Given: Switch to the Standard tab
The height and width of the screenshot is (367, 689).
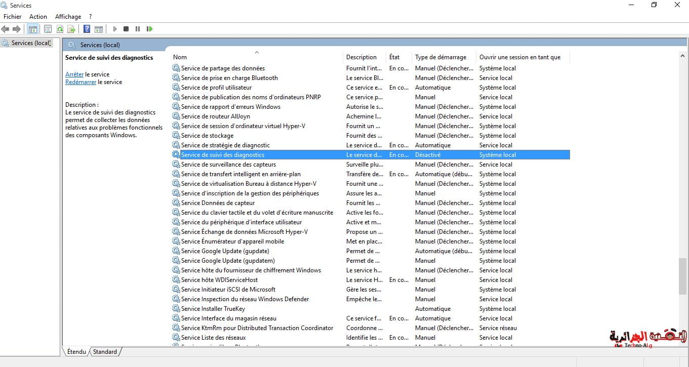Looking at the screenshot, I should (x=105, y=352).
